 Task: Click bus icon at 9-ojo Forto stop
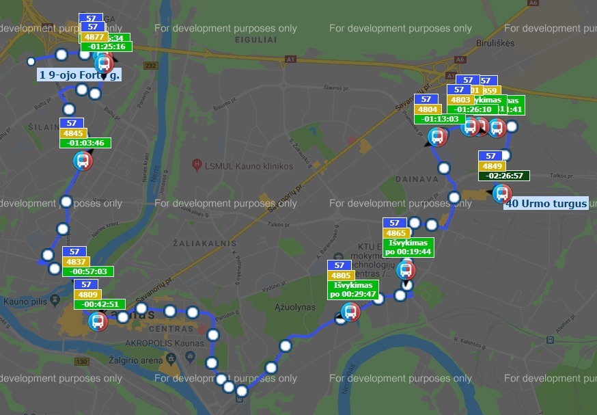[105, 64]
